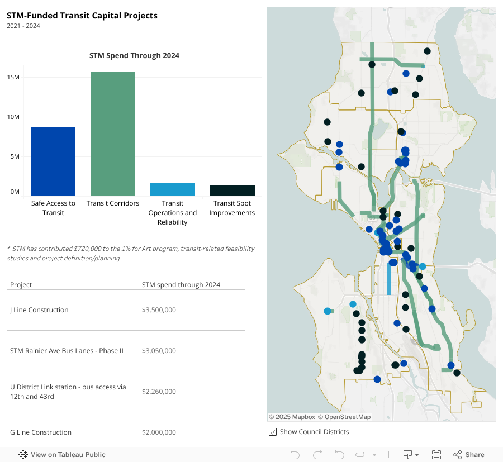Open the download options dropdown arrow
The image size is (503, 462).
[x=417, y=455]
